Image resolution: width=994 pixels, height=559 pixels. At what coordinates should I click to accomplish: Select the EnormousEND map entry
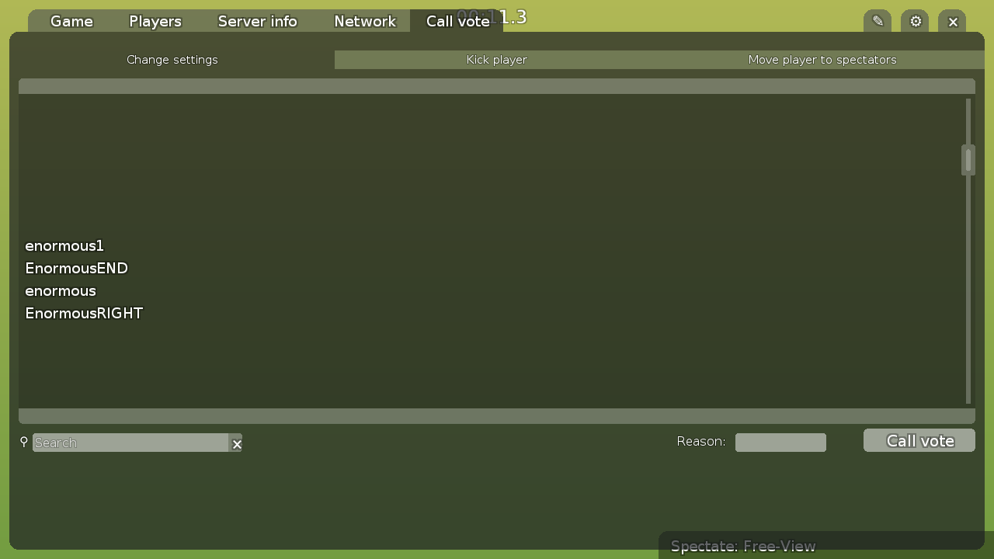(x=76, y=268)
